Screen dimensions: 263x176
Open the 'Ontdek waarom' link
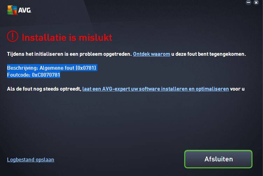[152, 54]
